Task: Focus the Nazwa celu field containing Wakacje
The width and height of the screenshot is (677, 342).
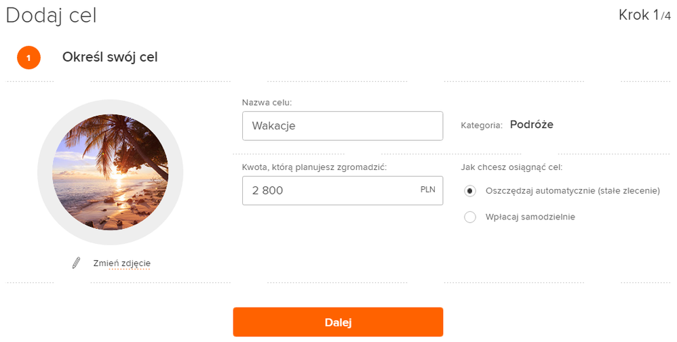Action: [342, 126]
